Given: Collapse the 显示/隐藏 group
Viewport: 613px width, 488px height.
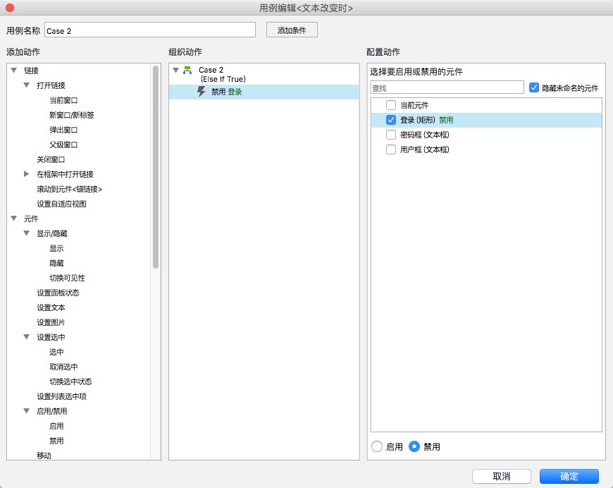Looking at the screenshot, I should (27, 233).
